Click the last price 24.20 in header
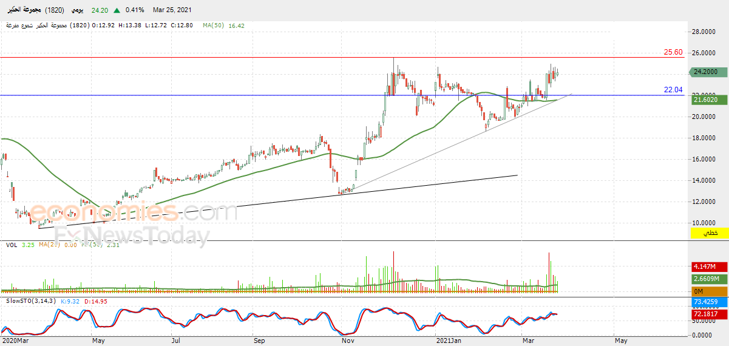 pyautogui.click(x=100, y=10)
